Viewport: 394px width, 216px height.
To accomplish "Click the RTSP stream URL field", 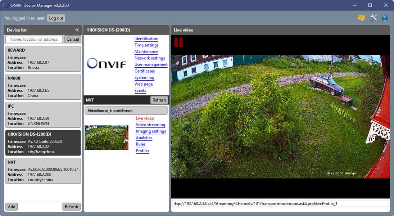I will (x=280, y=204).
